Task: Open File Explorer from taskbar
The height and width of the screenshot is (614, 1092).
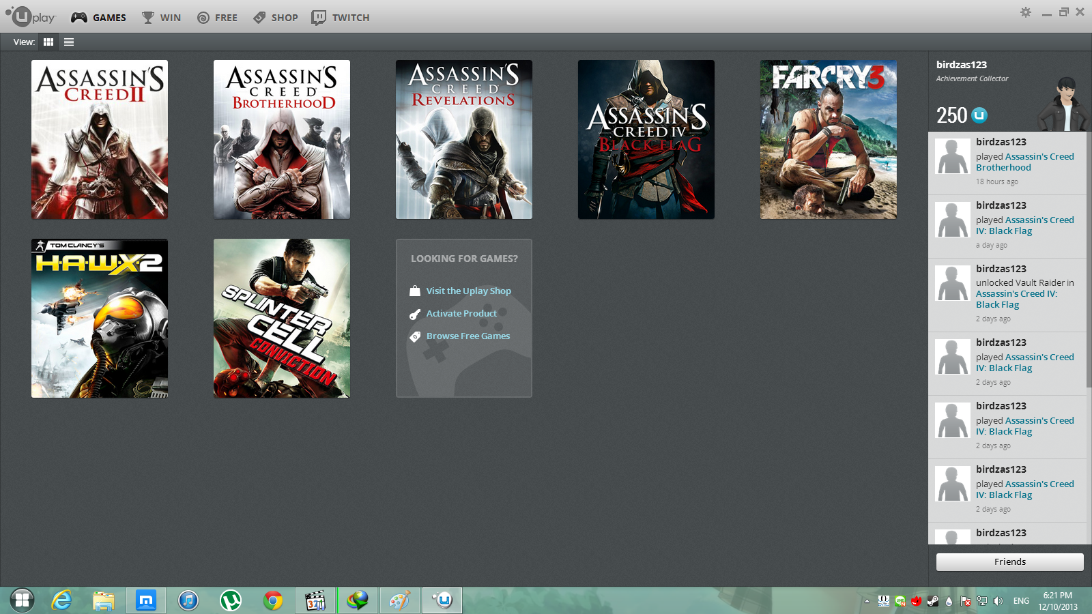Action: [x=104, y=600]
